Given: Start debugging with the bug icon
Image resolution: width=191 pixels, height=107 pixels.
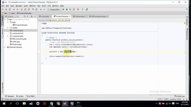Looking at the screenshot, I should [67, 10].
